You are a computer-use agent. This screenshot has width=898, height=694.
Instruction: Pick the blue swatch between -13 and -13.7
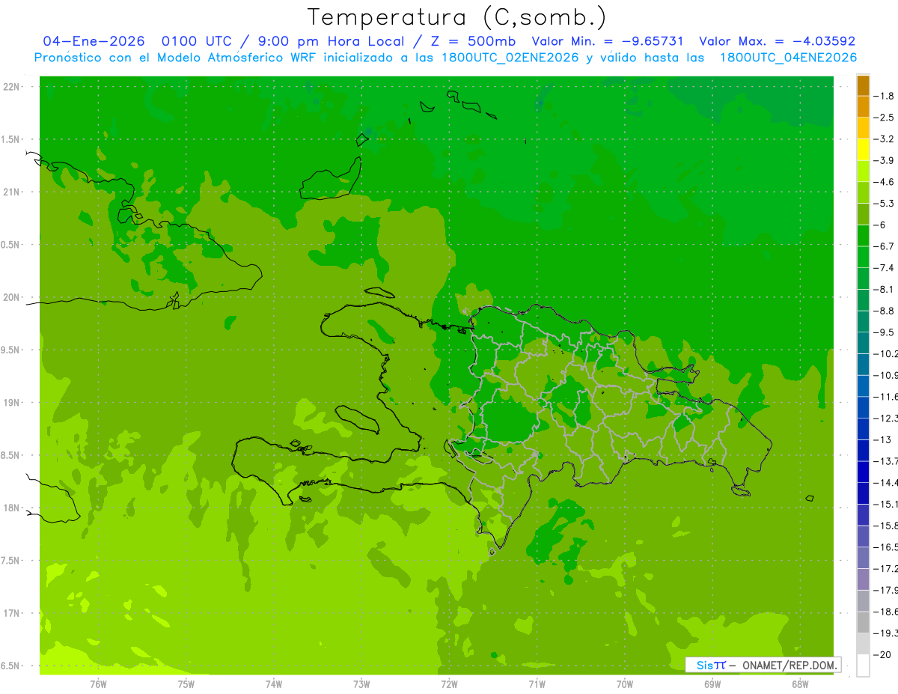point(863,450)
